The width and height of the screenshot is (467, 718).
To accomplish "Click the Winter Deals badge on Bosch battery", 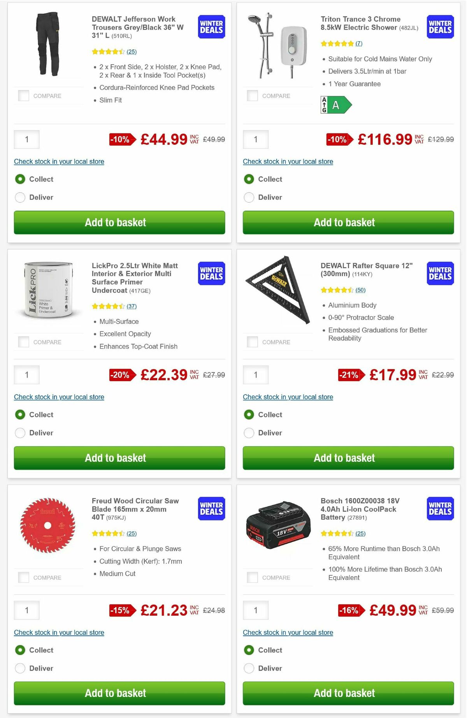I will click(439, 508).
